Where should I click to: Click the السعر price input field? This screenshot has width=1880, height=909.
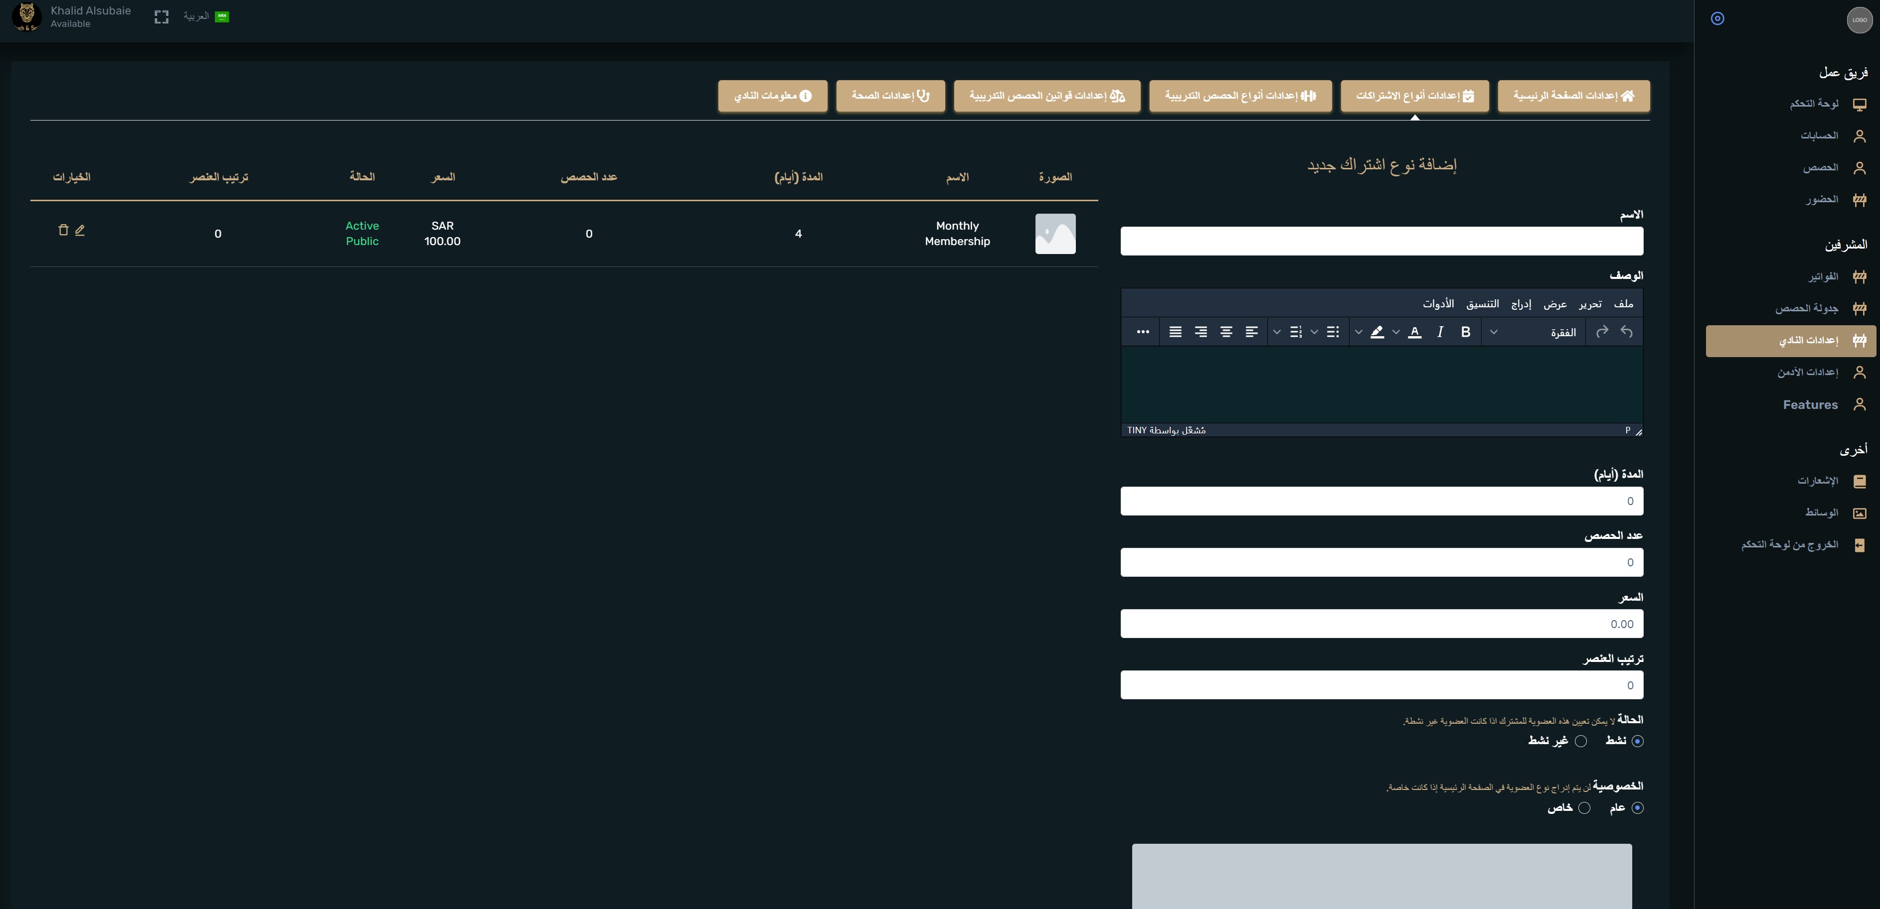(1381, 624)
